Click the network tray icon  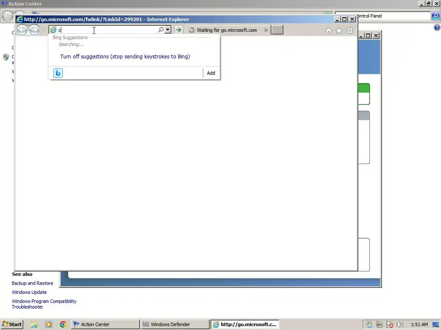click(379, 324)
